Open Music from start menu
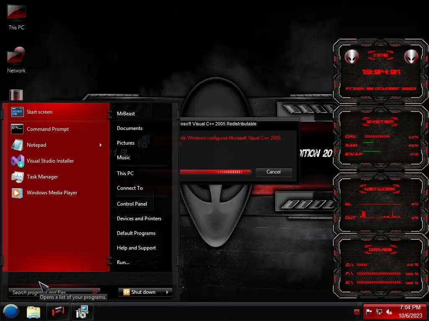This screenshot has height=321, width=429. [x=124, y=158]
